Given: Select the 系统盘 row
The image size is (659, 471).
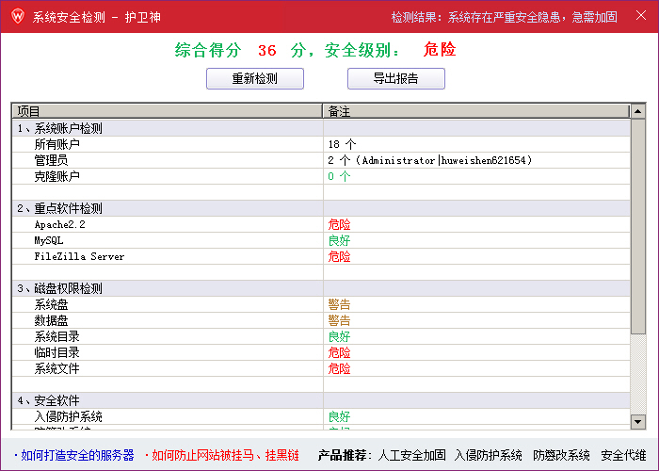Looking at the screenshot, I should tap(322, 304).
